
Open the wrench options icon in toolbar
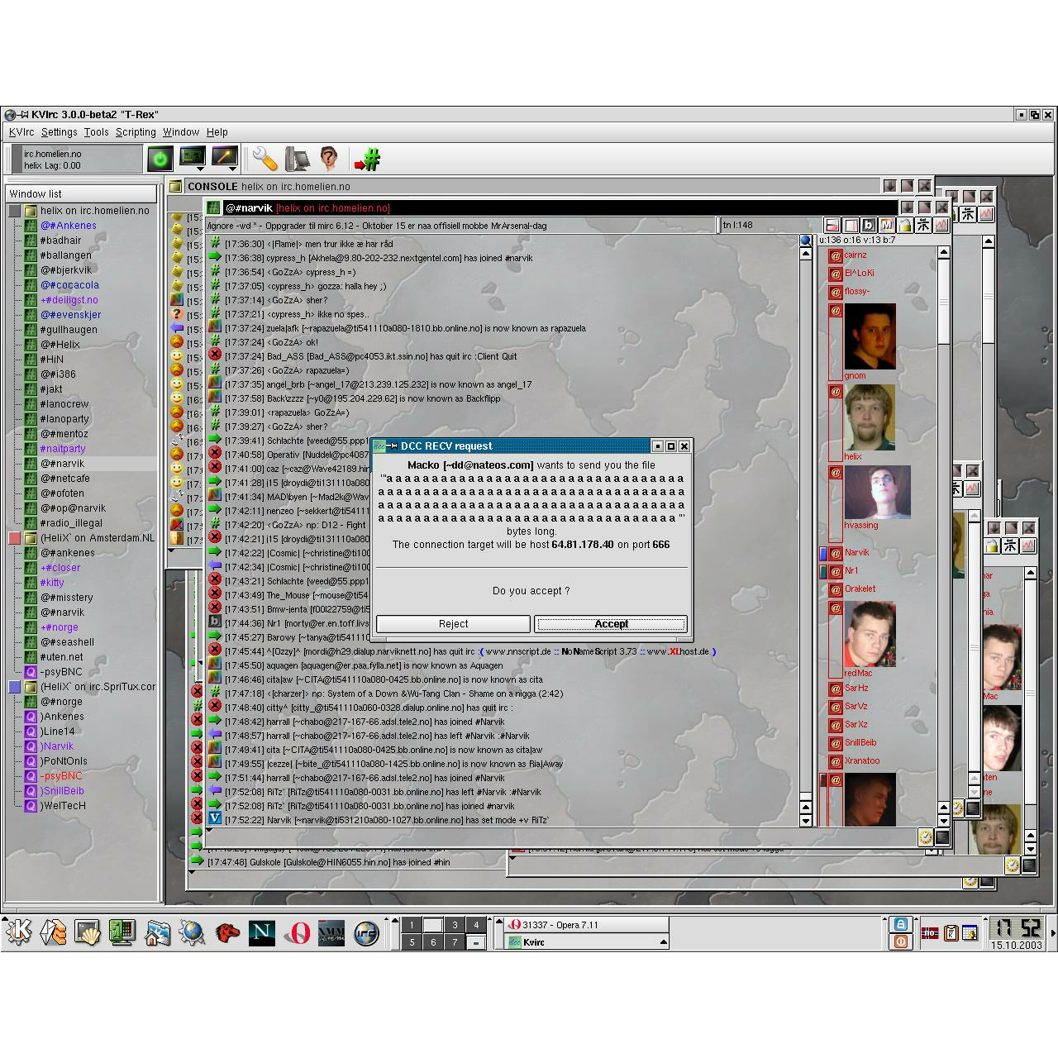click(264, 158)
